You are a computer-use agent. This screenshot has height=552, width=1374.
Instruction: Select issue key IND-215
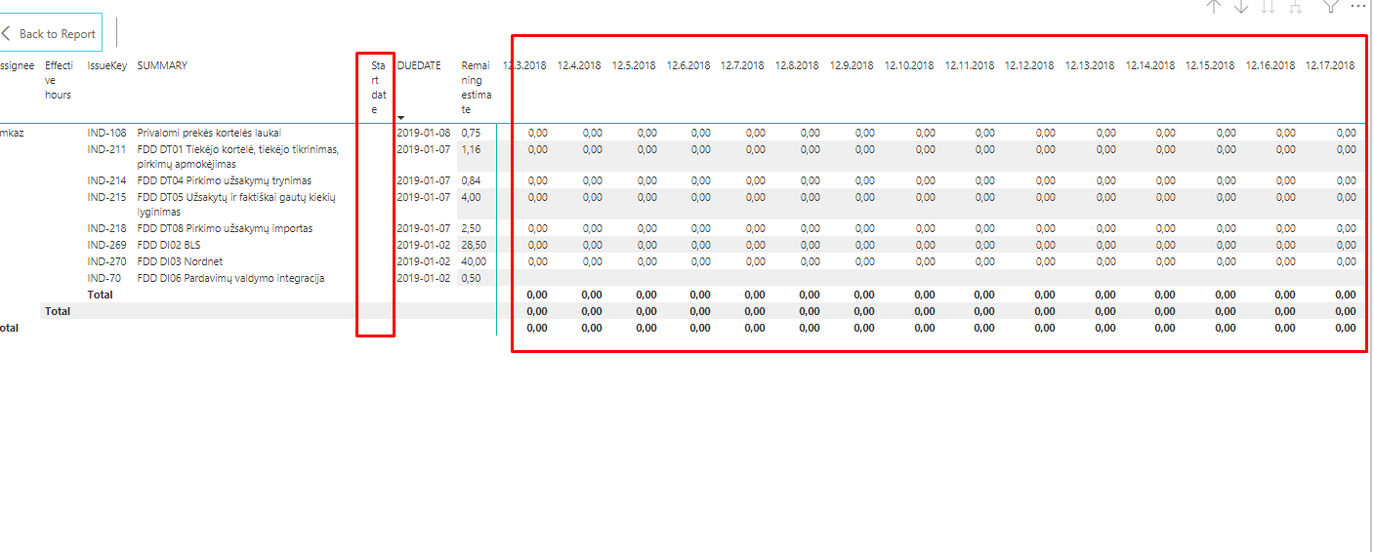point(106,197)
